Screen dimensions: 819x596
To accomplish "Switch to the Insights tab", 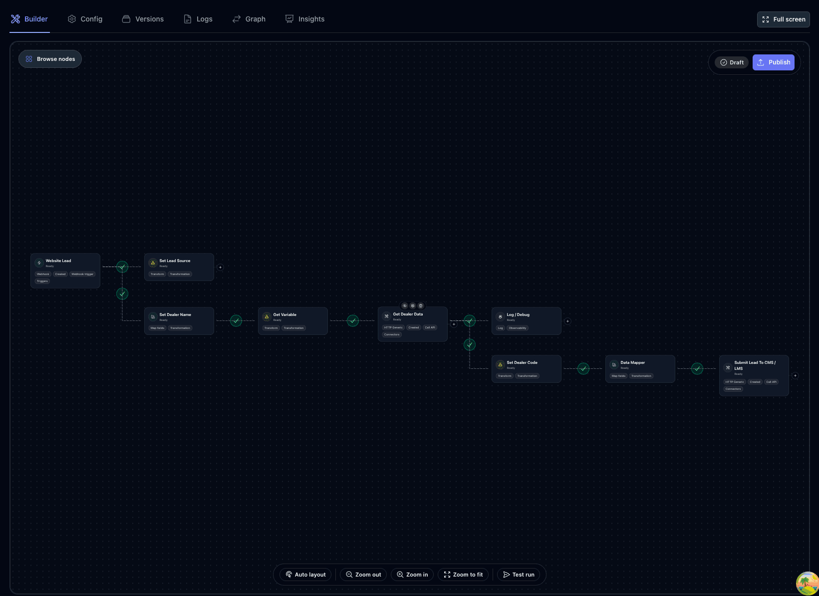I will click(x=304, y=19).
